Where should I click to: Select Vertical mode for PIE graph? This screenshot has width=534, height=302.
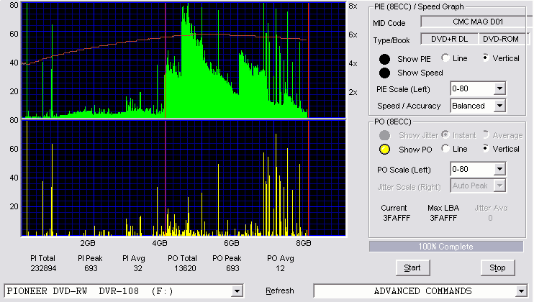[x=486, y=58]
